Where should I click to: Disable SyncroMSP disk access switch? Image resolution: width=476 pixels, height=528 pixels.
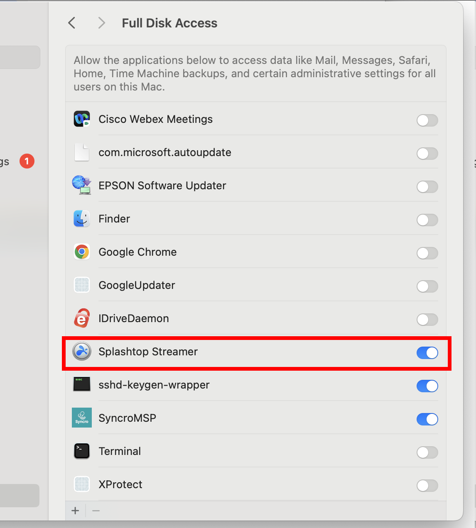click(427, 419)
